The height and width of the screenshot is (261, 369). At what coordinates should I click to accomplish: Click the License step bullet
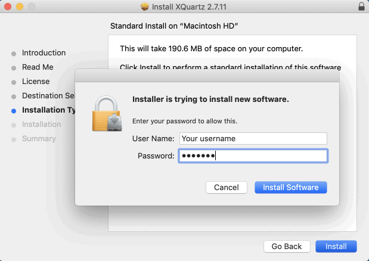click(x=14, y=83)
